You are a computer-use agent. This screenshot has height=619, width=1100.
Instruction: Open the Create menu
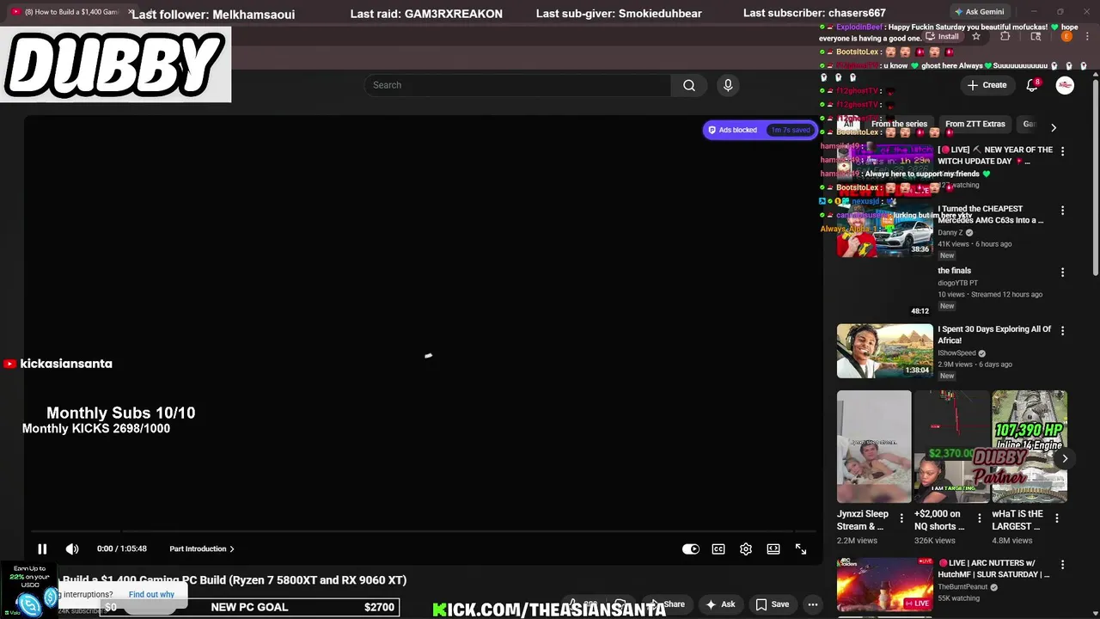(987, 85)
